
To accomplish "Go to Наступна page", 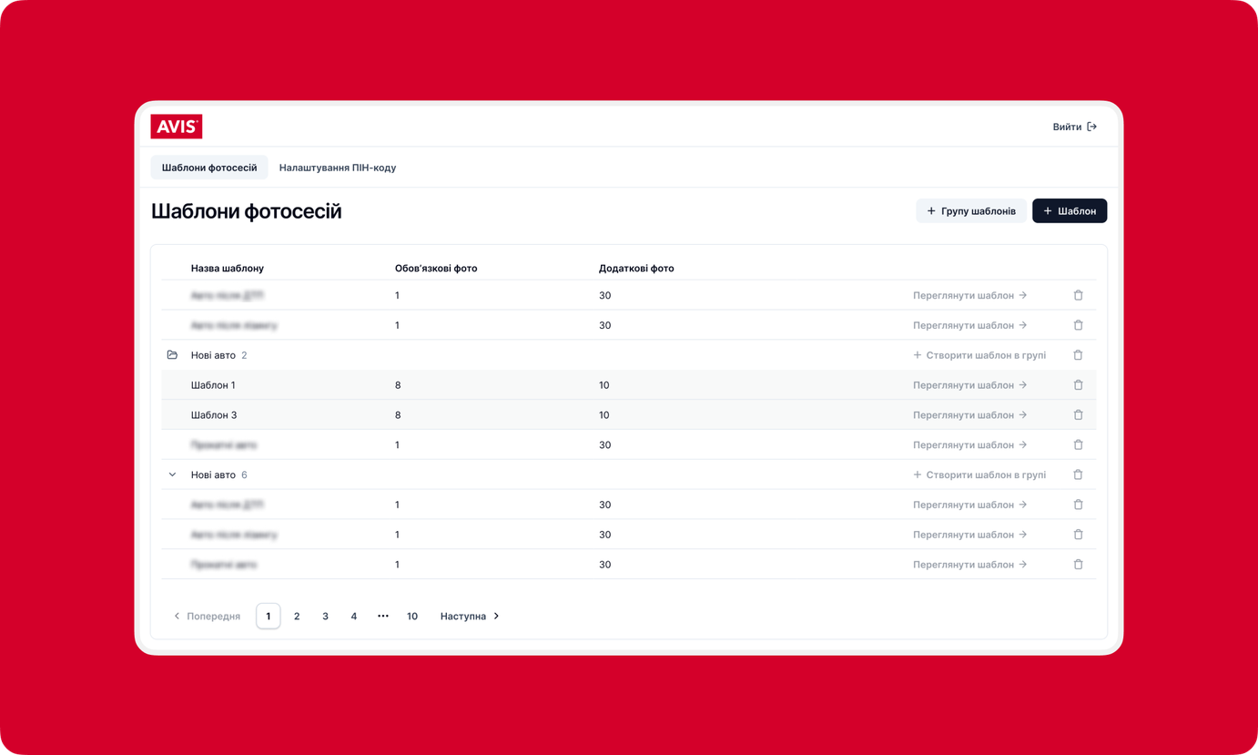I will point(470,617).
